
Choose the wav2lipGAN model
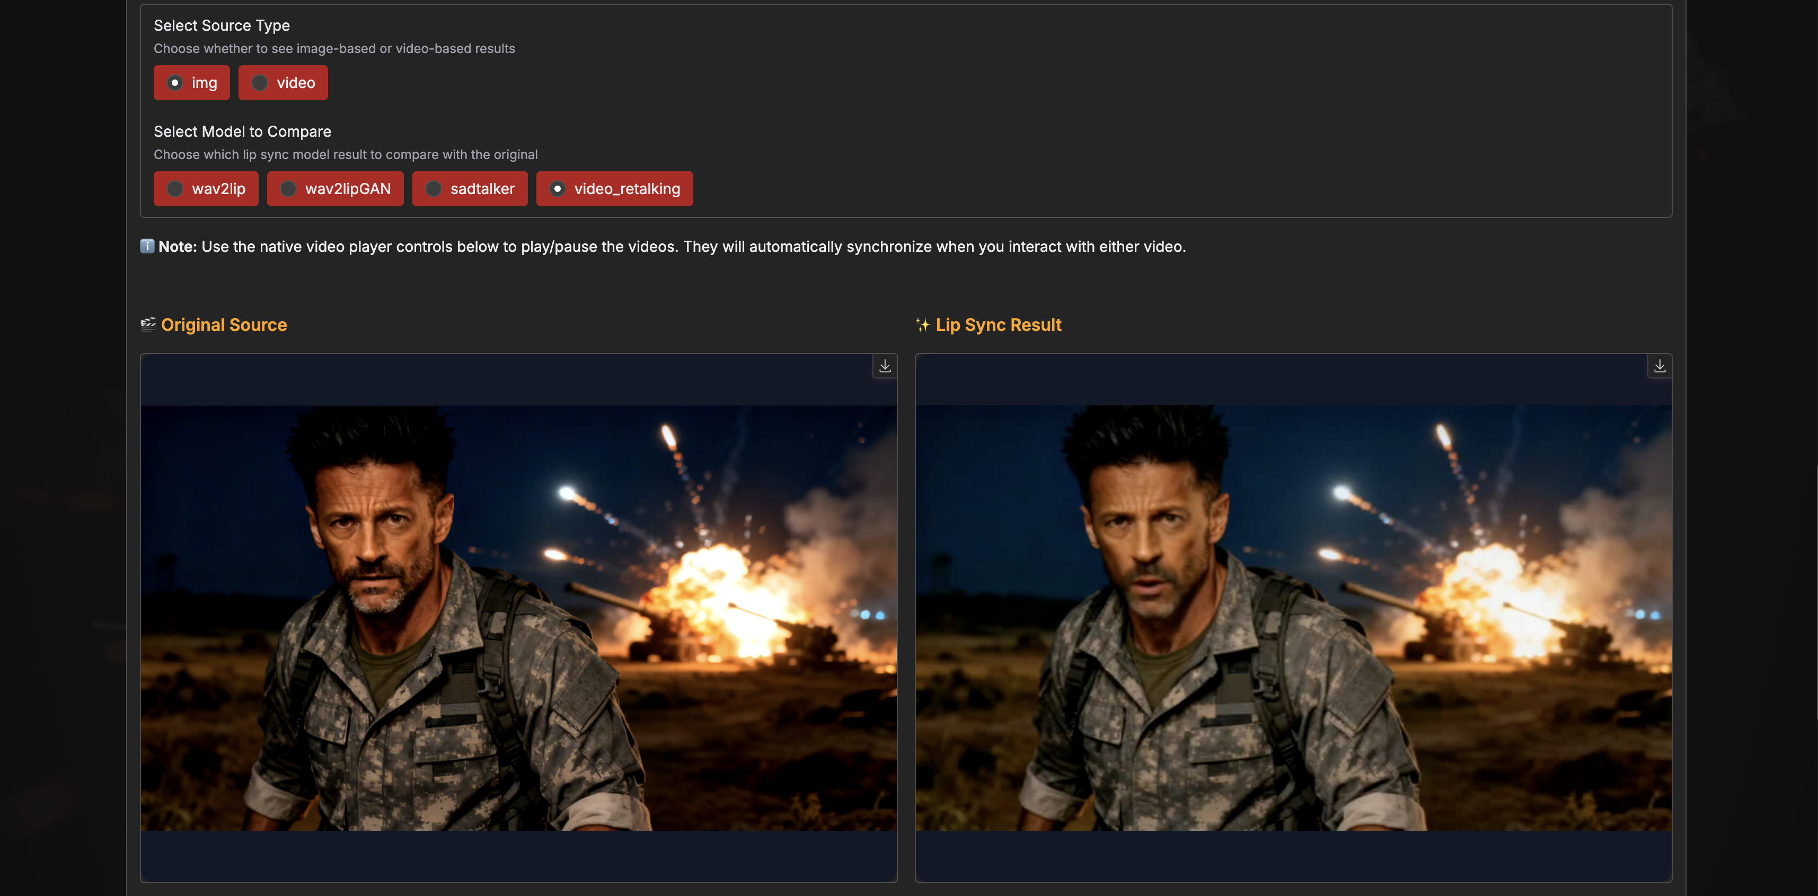(x=335, y=189)
